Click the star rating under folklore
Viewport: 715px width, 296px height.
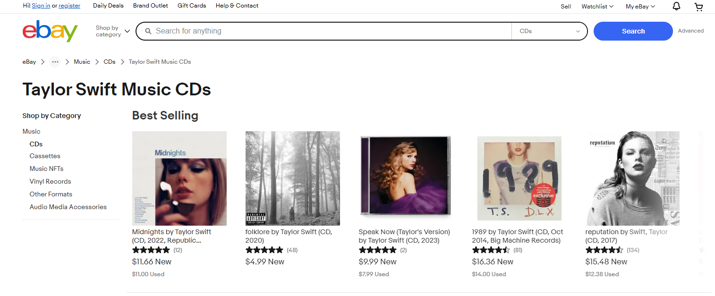(264, 250)
